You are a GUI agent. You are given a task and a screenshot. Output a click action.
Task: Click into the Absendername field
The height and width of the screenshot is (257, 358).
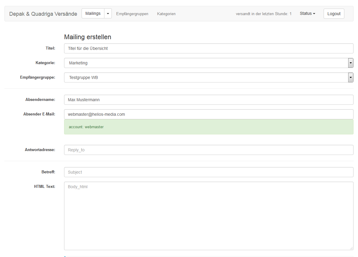(x=209, y=100)
